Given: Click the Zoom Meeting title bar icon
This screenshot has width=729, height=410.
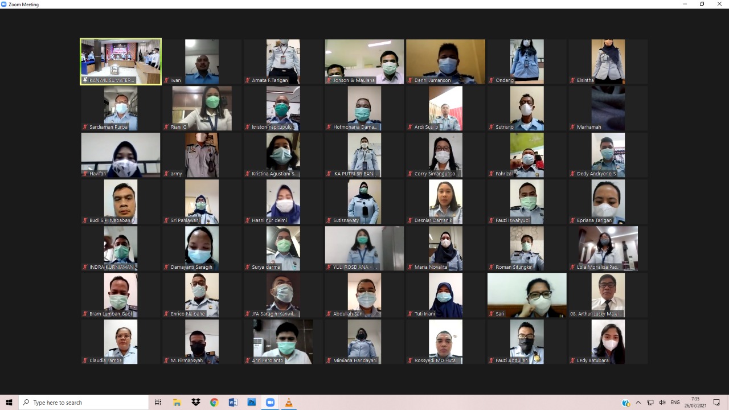Looking at the screenshot, I should coord(4,4).
